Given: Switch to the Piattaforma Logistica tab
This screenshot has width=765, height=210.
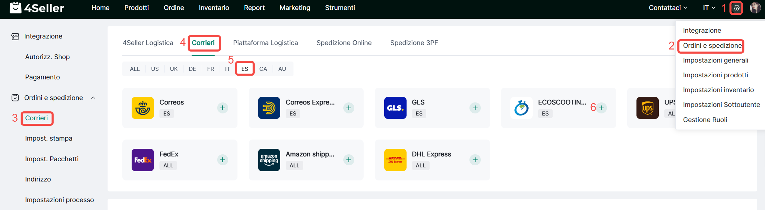Looking at the screenshot, I should click(265, 43).
